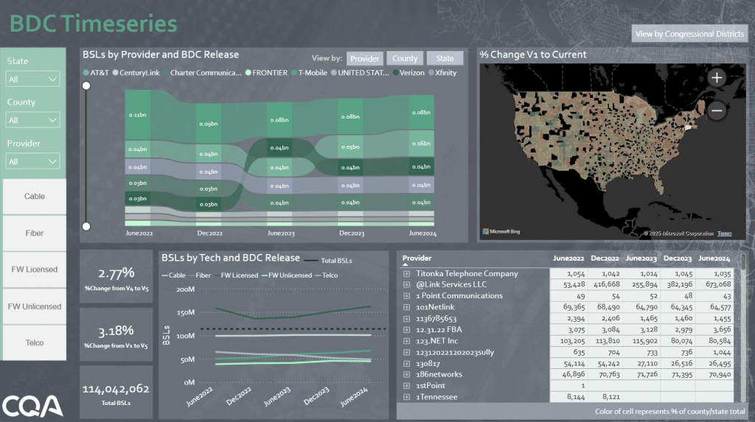This screenshot has height=422, width=755.
Task: Click the Telco line legend entry
Action: (327, 275)
